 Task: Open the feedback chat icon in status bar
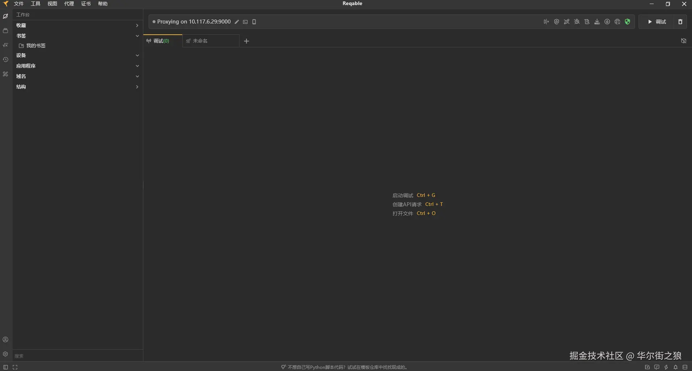657,367
